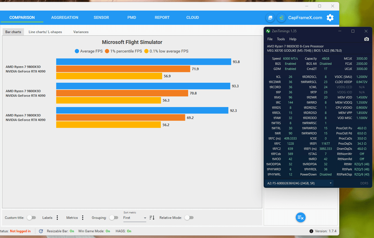Open the ZenTimings Tools menu

pos(281,39)
